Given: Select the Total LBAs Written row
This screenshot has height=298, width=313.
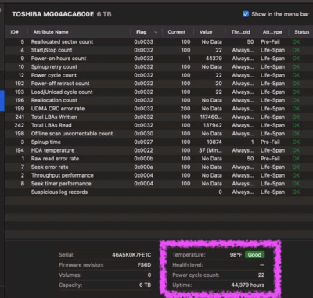Looking at the screenshot, I should [x=159, y=117].
